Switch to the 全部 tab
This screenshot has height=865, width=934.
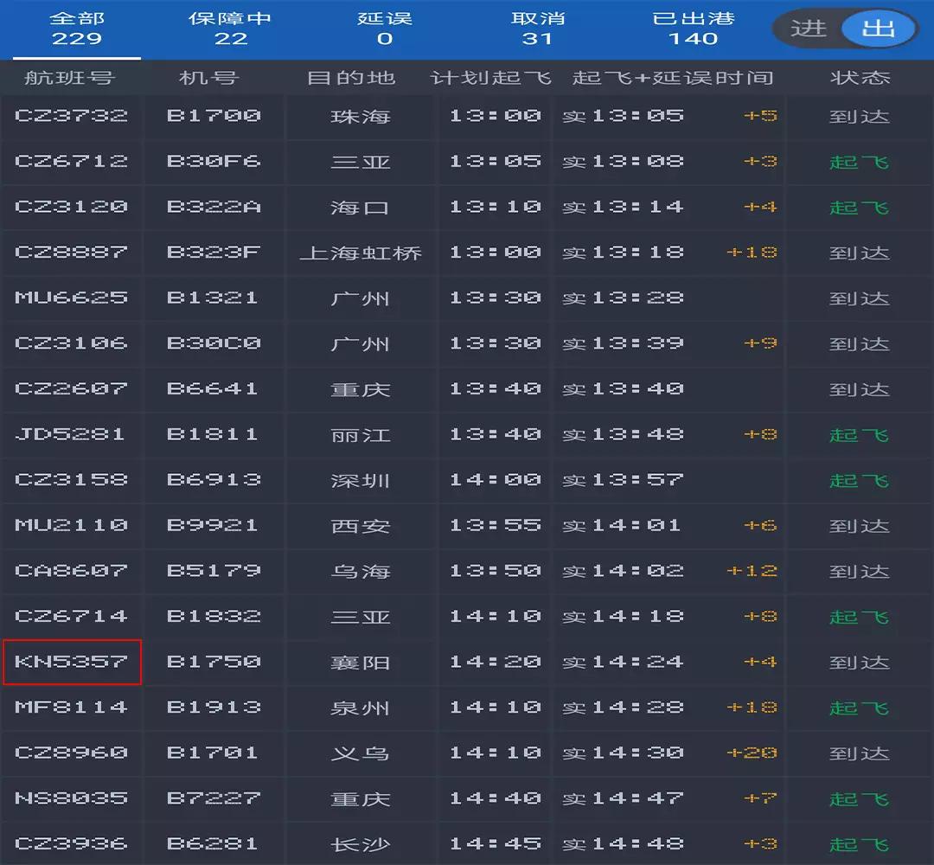[76, 29]
